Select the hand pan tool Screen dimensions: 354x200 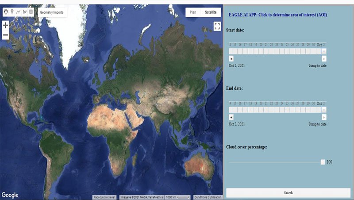pyautogui.click(x=5, y=12)
